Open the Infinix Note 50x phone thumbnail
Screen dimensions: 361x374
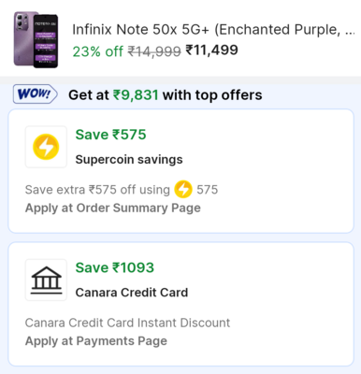click(x=36, y=39)
